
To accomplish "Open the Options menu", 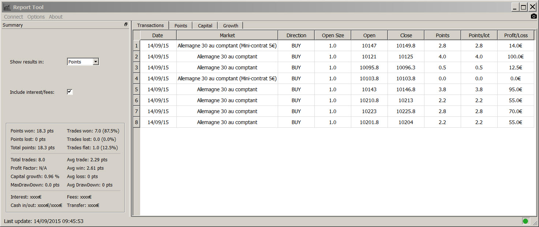I will point(36,17).
